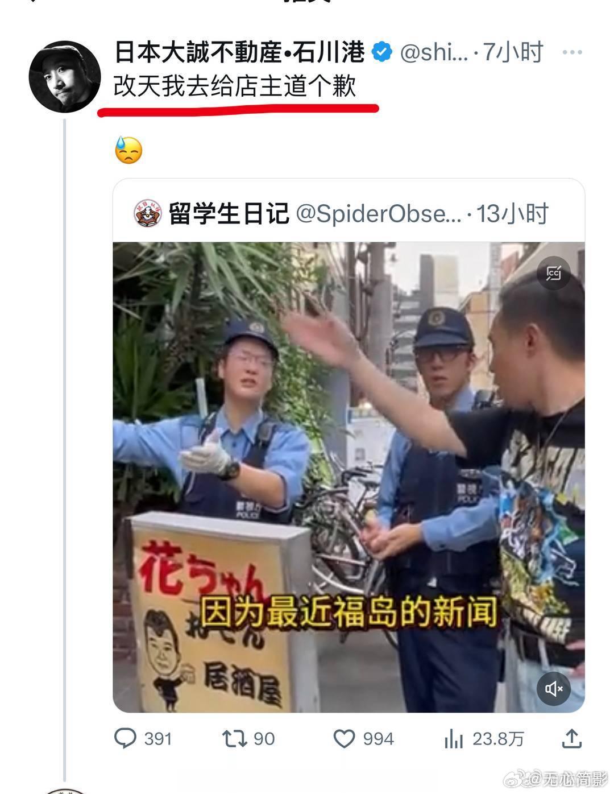Open the three-dot more options menu

pos(571,52)
